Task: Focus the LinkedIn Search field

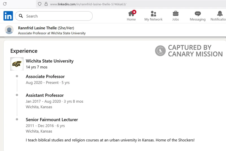Action: [x=54, y=16]
